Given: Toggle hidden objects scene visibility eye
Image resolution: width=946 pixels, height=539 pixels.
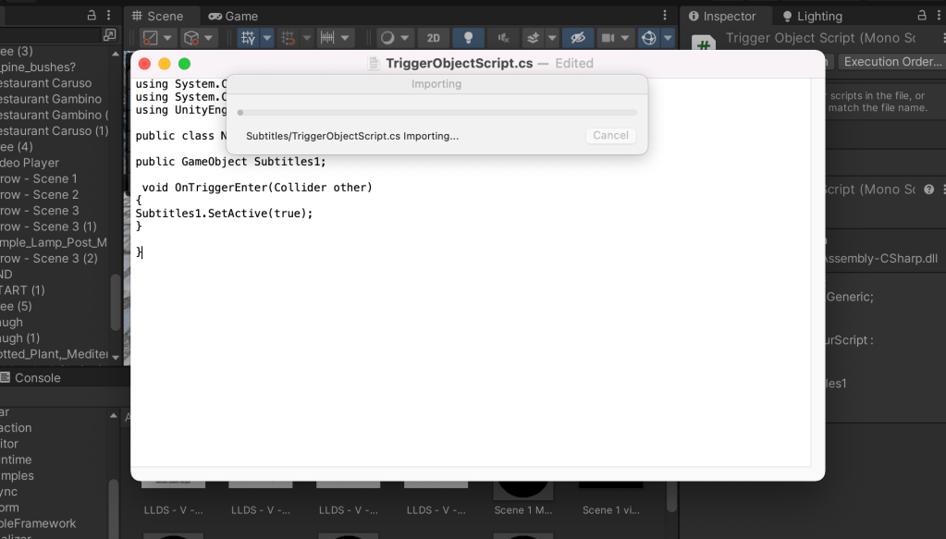Looking at the screenshot, I should pos(577,38).
